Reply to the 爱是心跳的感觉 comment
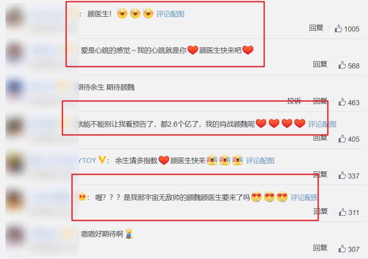368x259 pixels. click(x=320, y=65)
